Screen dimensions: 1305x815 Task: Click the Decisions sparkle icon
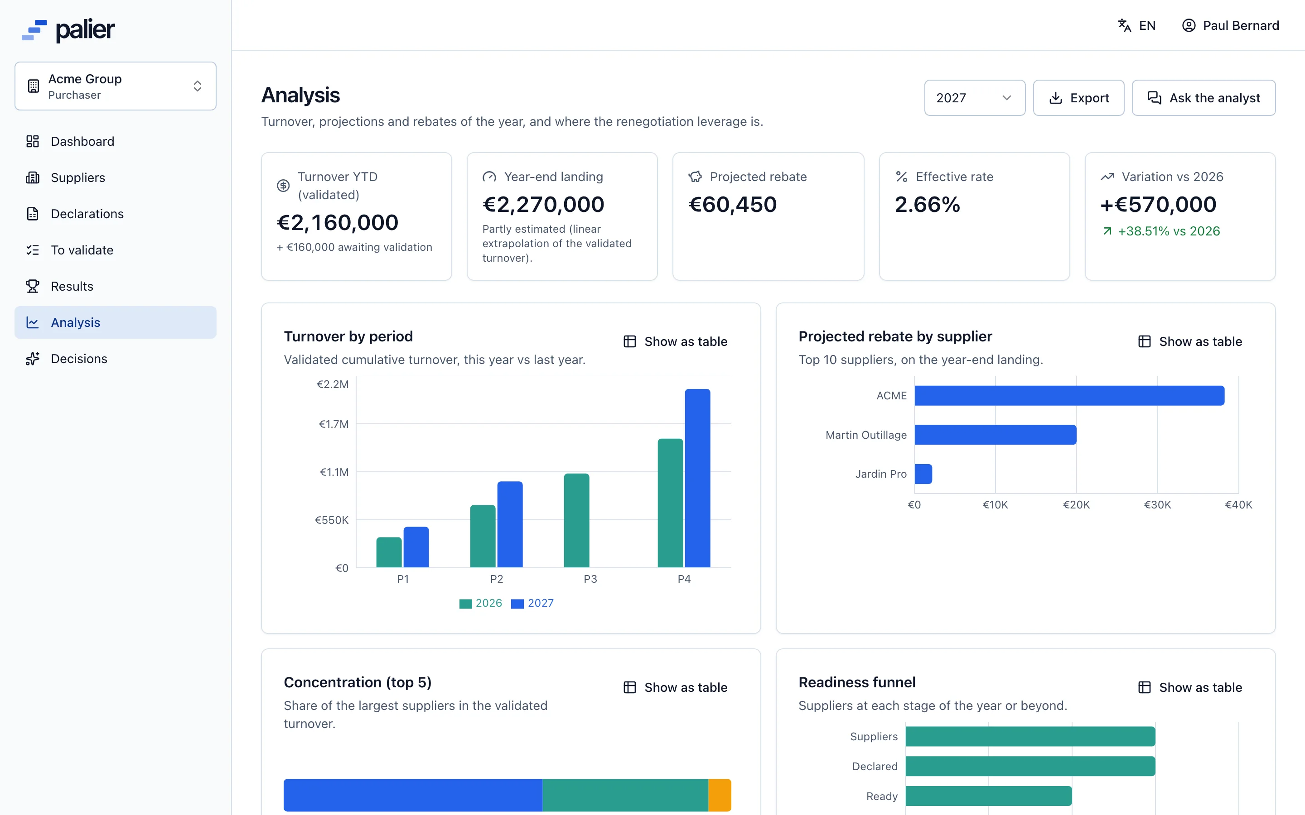[33, 359]
